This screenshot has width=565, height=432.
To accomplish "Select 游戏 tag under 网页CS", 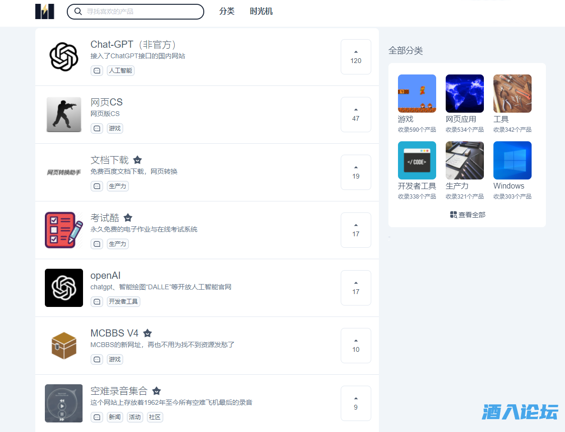I will 115,128.
